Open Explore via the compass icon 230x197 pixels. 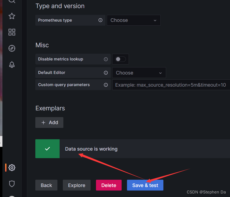12,48
